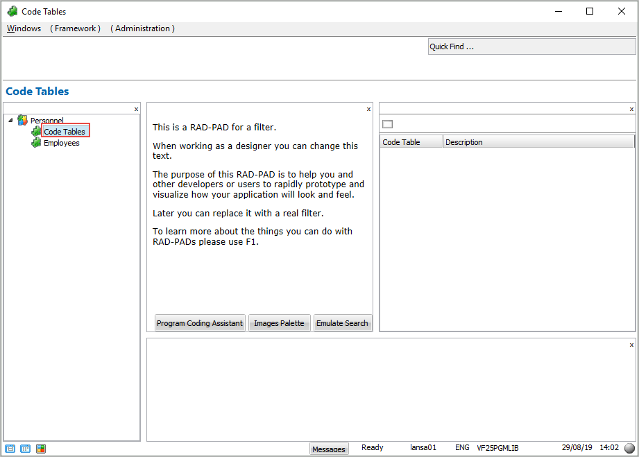Close the navigation tree pane

coord(136,109)
